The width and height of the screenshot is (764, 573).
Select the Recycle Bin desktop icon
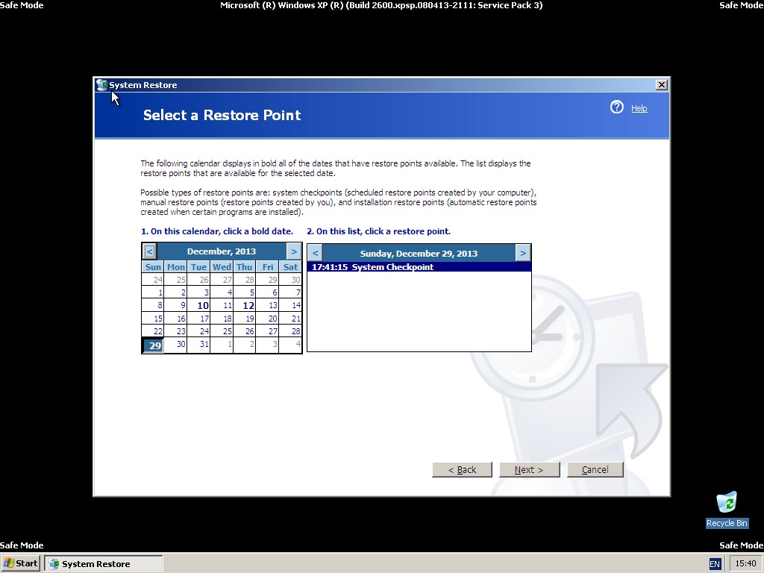(x=727, y=510)
